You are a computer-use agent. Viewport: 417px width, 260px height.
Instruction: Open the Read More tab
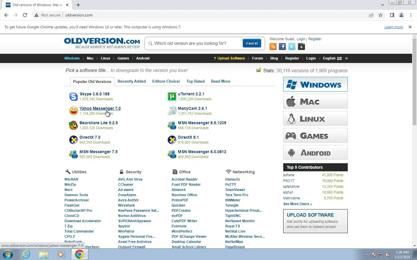(221, 81)
